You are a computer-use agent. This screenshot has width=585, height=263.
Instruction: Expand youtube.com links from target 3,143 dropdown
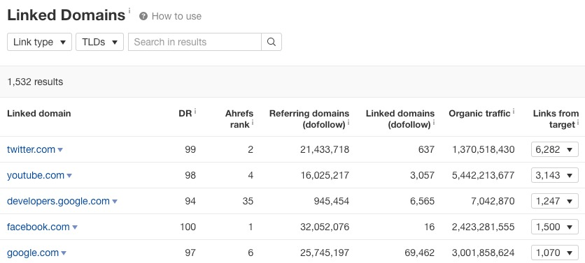(x=555, y=175)
